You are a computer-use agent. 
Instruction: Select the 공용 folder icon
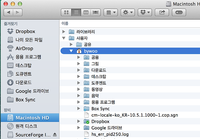[86, 57]
